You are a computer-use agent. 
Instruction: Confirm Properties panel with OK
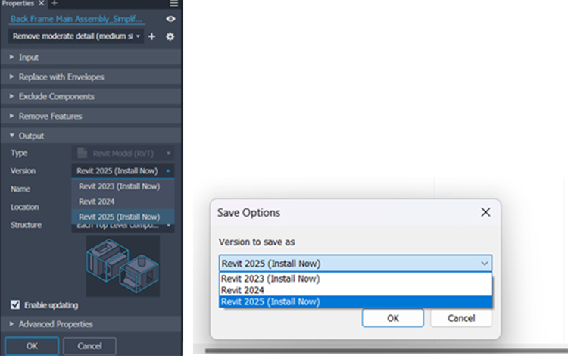pyautogui.click(x=32, y=346)
